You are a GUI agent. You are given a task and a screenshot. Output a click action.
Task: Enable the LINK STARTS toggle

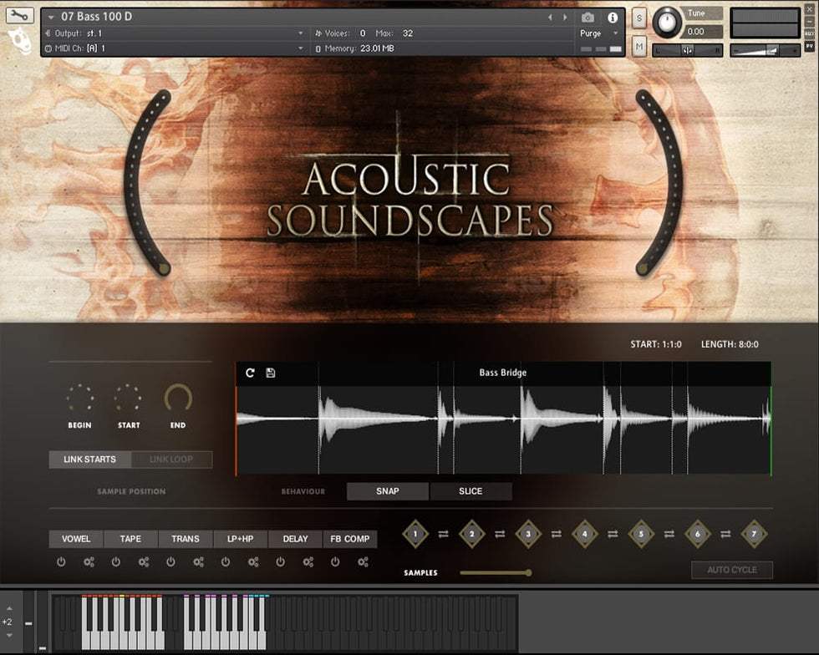pos(89,460)
